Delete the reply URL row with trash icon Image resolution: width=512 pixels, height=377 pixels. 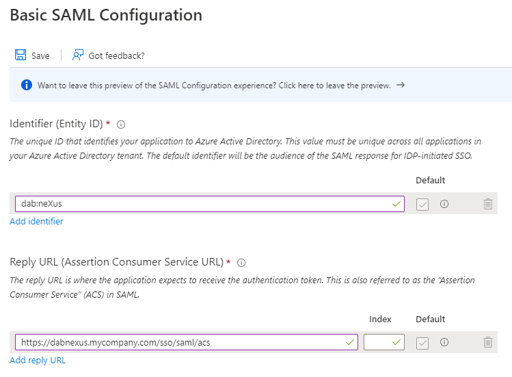click(x=487, y=342)
